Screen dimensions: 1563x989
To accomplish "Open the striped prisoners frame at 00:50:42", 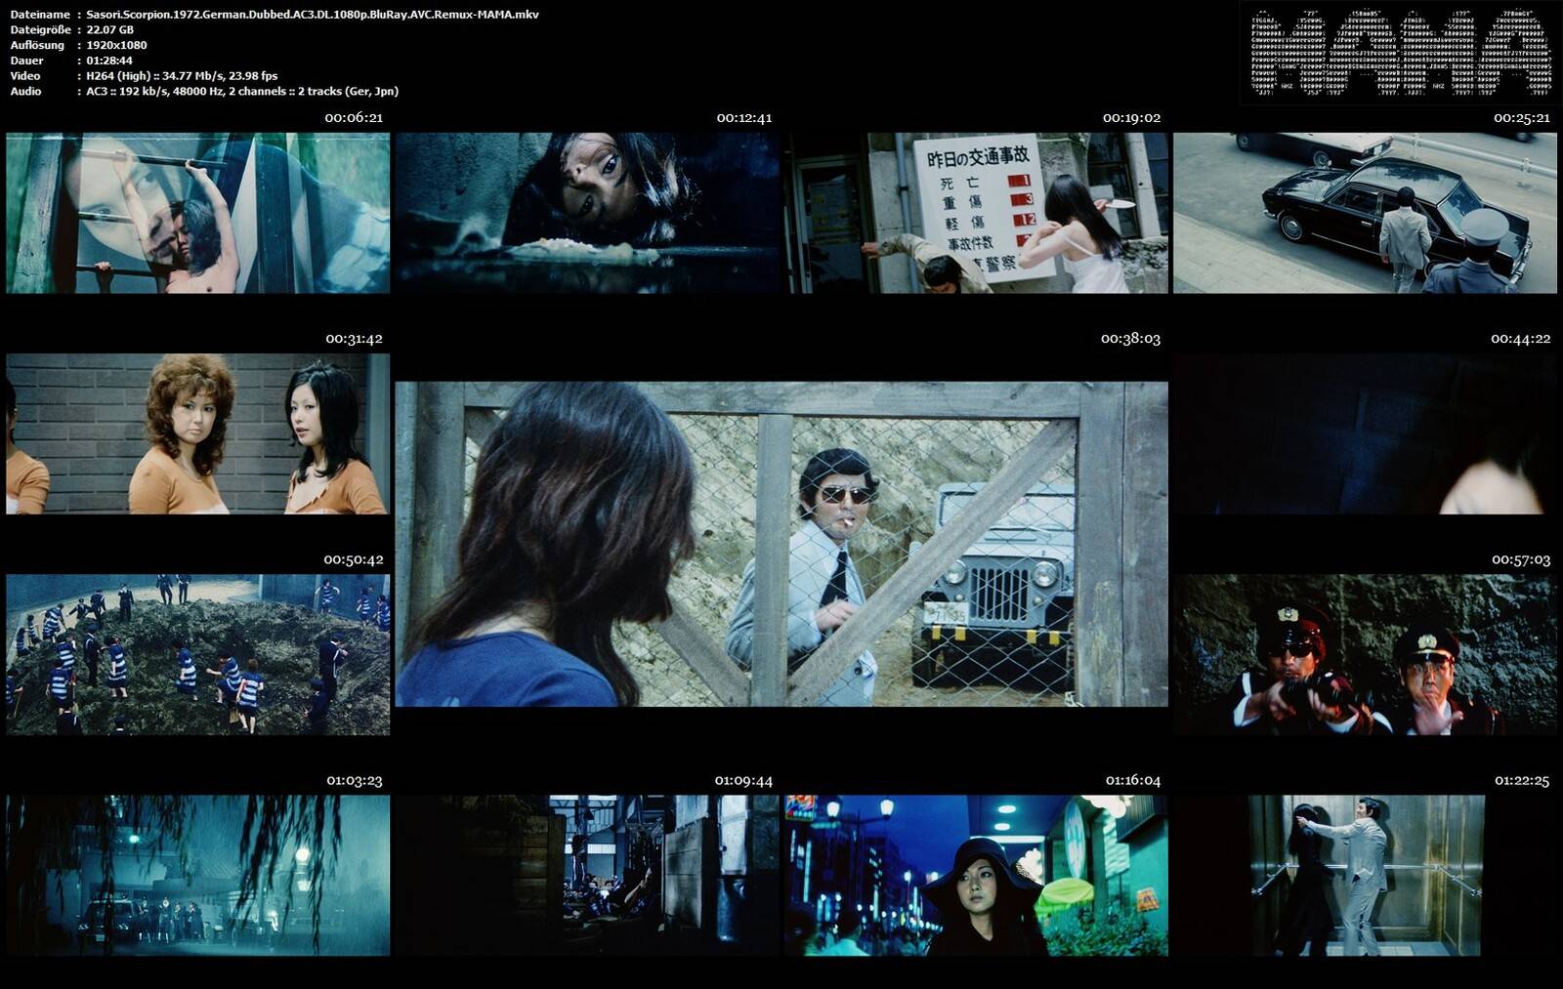I will [x=198, y=654].
